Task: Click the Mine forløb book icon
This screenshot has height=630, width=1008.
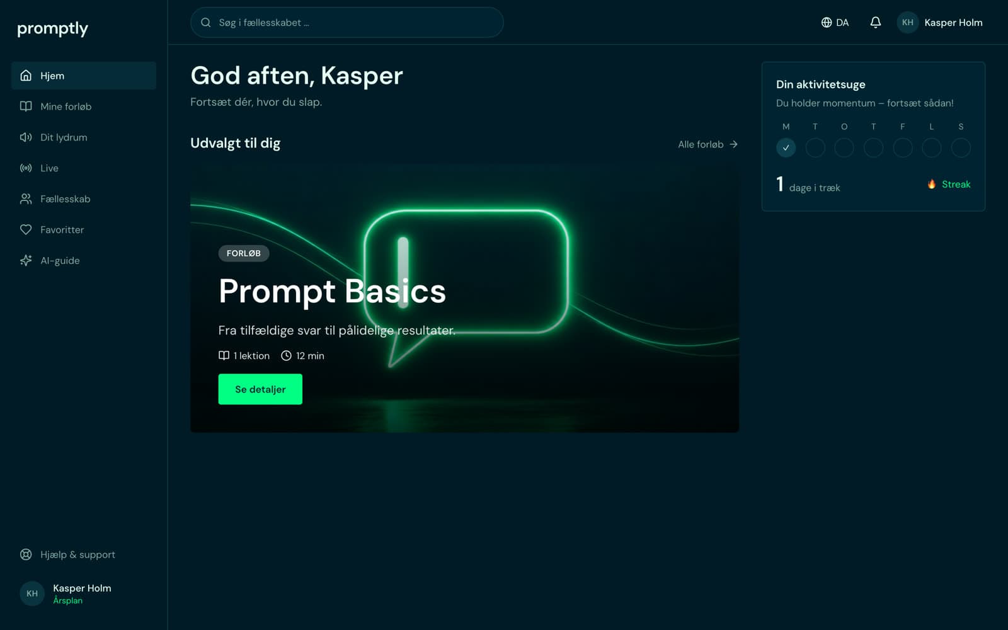Action: 26,106
